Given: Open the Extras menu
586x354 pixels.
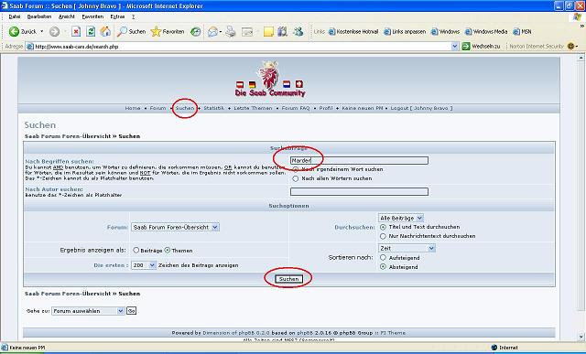Looking at the screenshot, I should 117,16.
